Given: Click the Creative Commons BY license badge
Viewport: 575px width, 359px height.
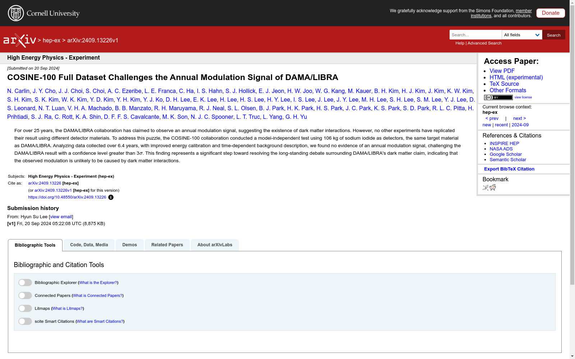Looking at the screenshot, I should pos(498,97).
